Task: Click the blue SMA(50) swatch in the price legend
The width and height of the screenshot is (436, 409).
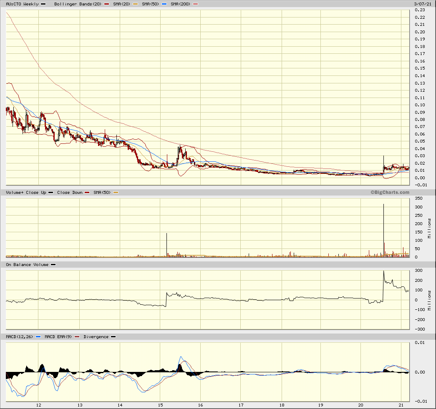Action: coord(164,4)
